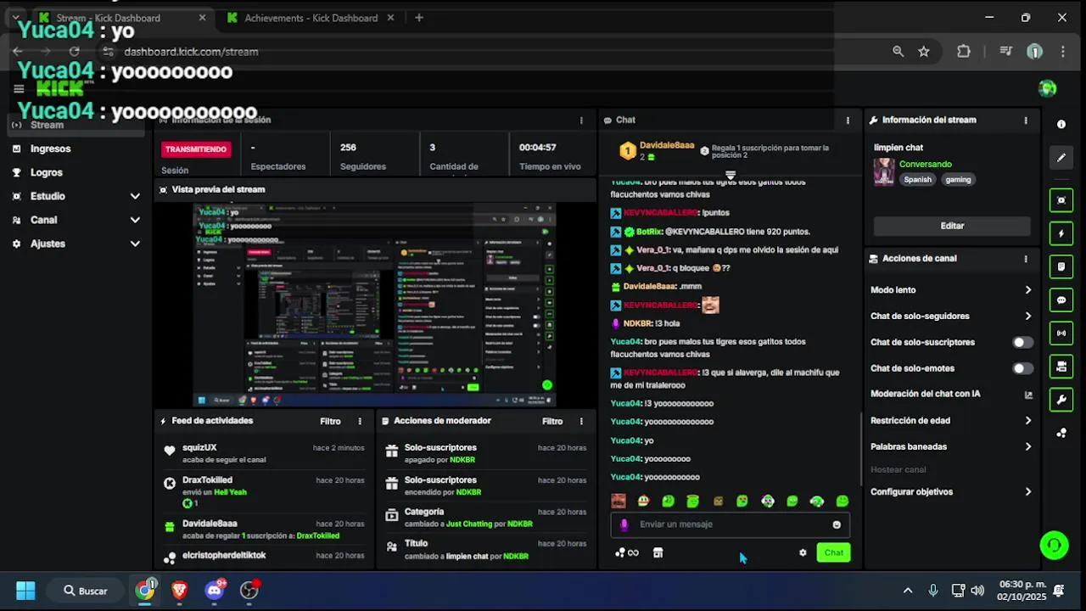Click the stream preview thumbnail

374,303
